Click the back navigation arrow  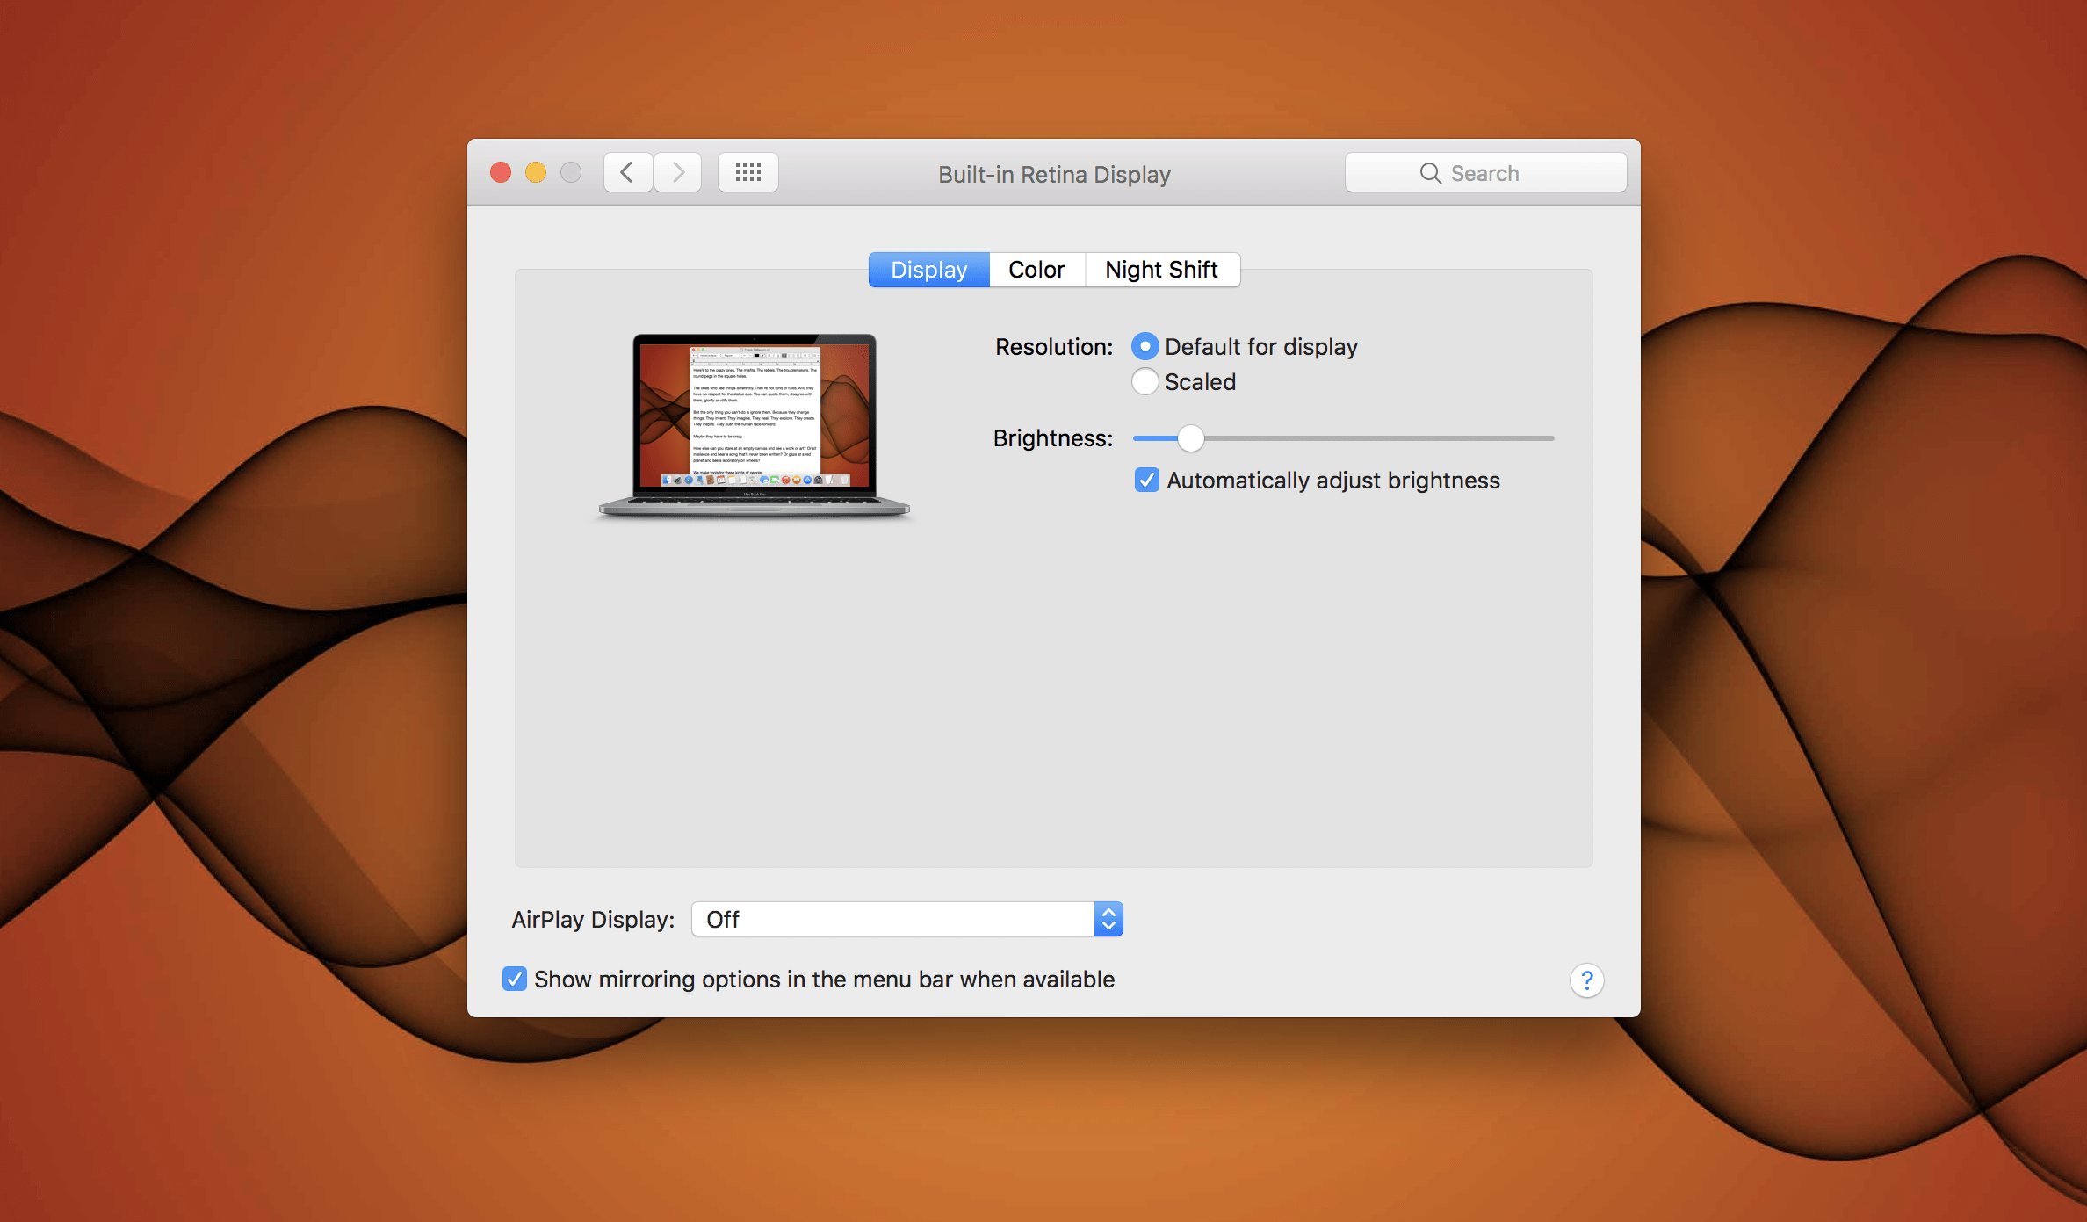click(627, 172)
